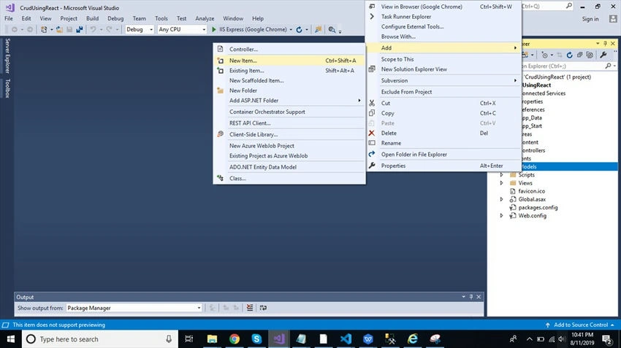
Task: Open File Explorer from the taskbar
Action: (213, 339)
